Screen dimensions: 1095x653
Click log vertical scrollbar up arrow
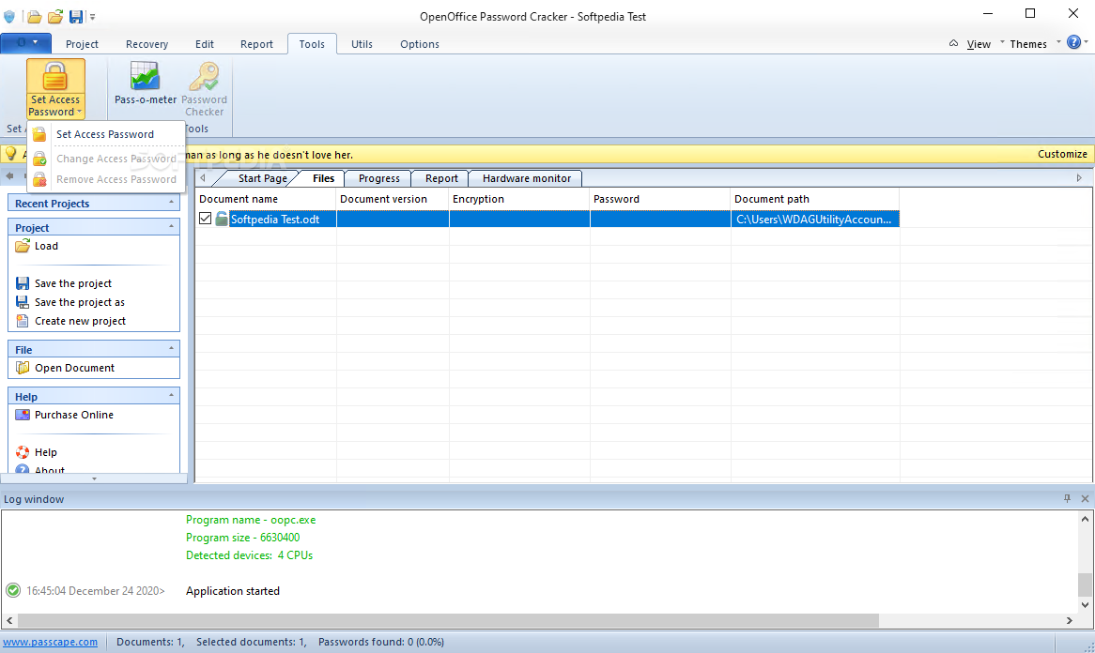(x=1085, y=518)
